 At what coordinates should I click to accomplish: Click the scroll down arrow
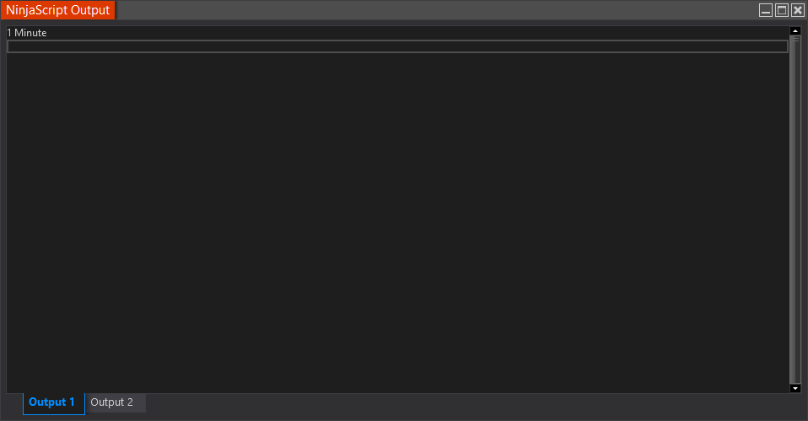click(795, 389)
